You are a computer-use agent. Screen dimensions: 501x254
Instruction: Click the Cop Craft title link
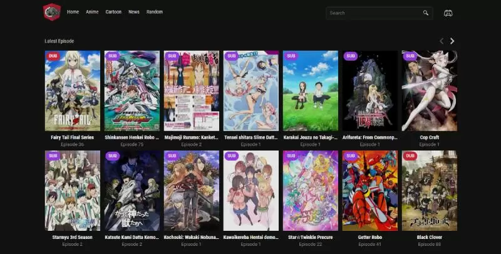click(430, 137)
